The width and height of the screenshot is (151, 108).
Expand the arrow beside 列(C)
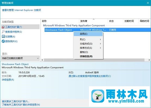(x=100, y=39)
